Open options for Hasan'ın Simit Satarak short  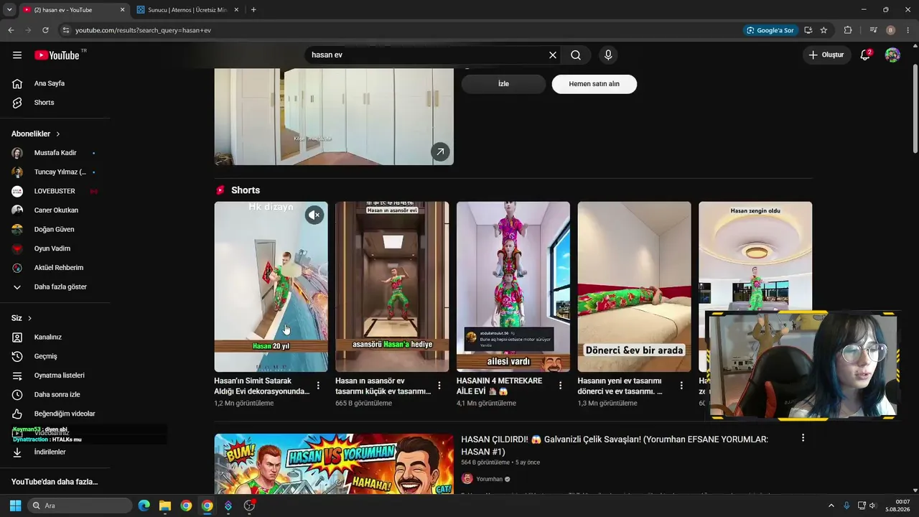(318, 386)
